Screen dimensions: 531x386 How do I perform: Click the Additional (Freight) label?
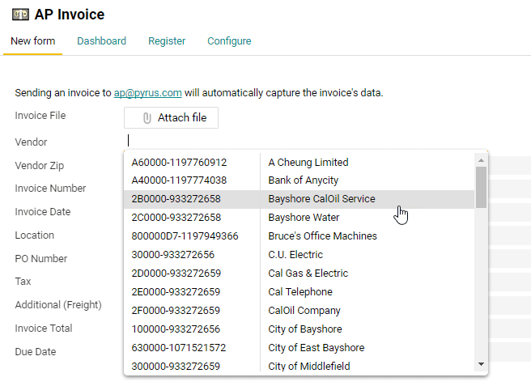[58, 305]
